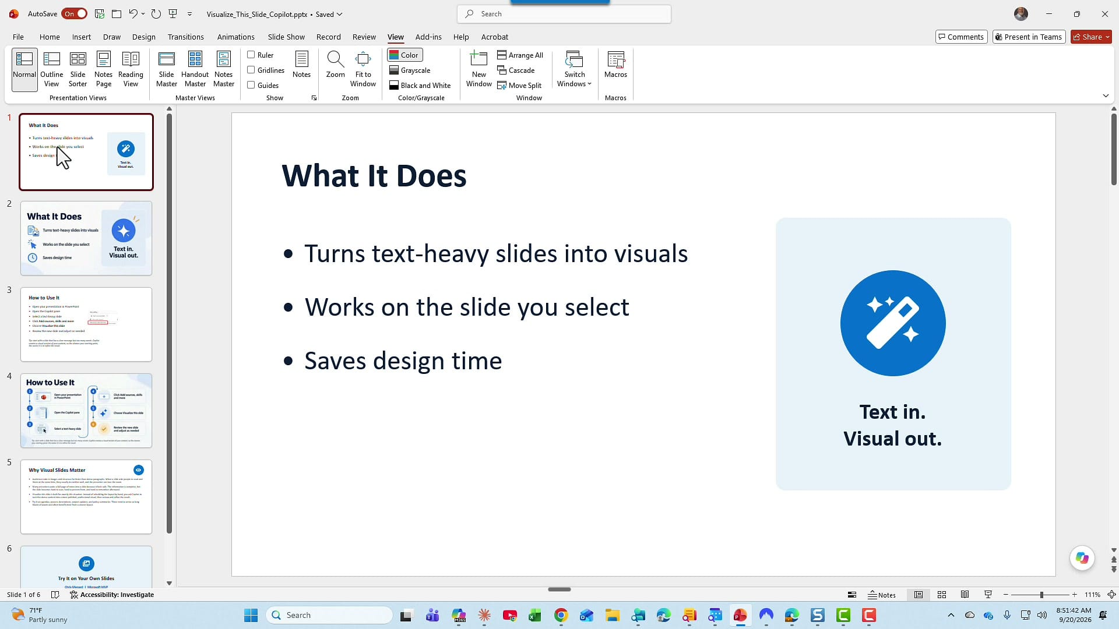Switch to Outline View
The height and width of the screenshot is (629, 1119).
[51, 69]
